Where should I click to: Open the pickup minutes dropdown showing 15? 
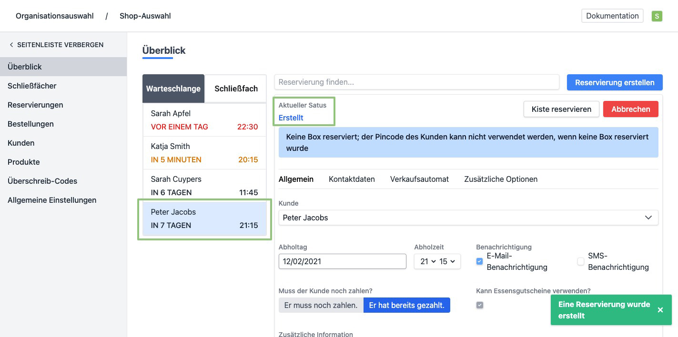[447, 261]
